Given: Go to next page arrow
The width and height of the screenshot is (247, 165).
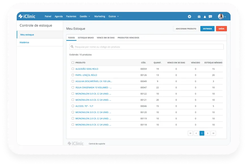Looking at the screenshot, I should [208, 133].
